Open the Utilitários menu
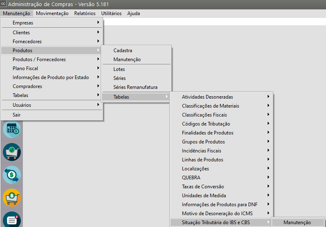 click(111, 13)
